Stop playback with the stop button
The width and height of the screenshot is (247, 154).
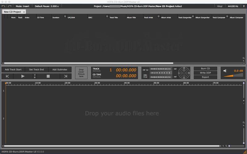[x=48, y=76]
